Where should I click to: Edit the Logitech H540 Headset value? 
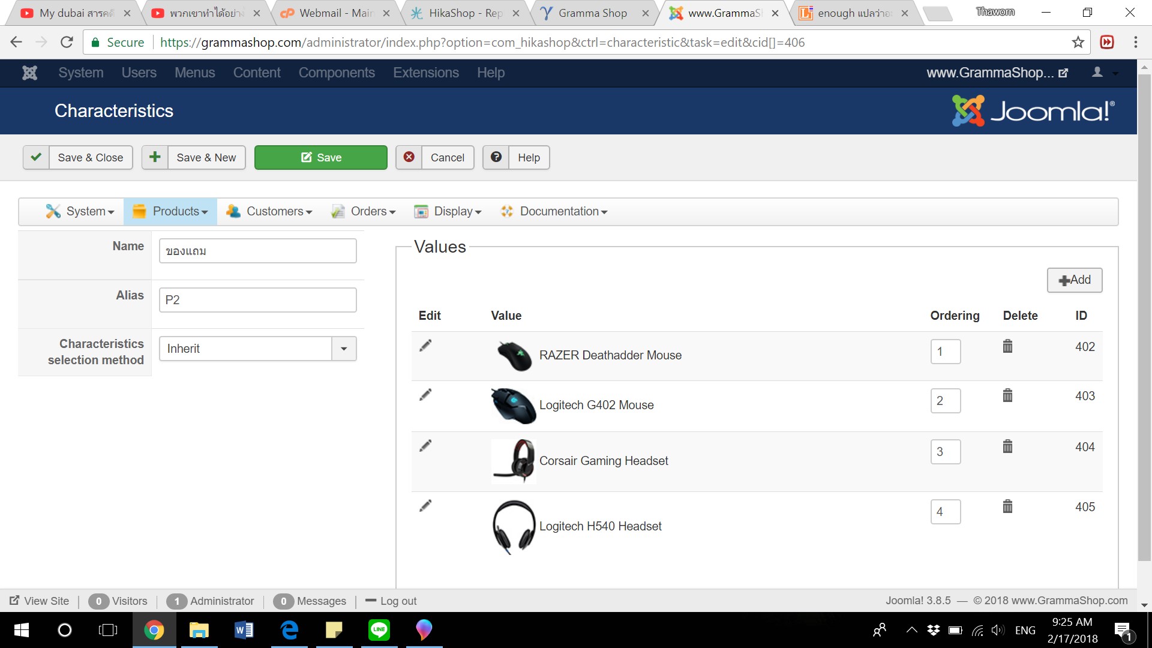click(425, 506)
